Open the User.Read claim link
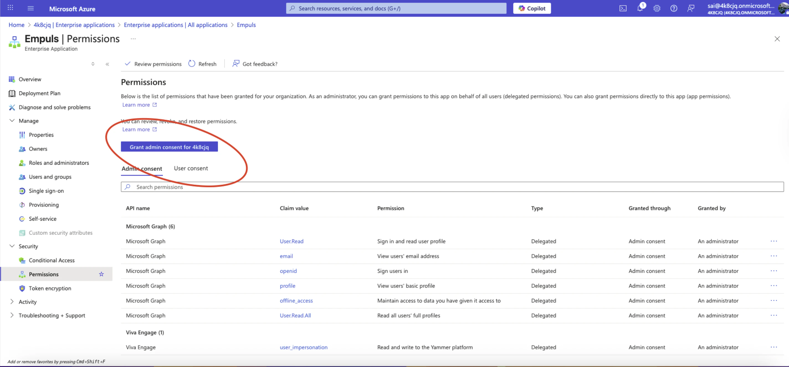This screenshot has width=789, height=367. [291, 241]
